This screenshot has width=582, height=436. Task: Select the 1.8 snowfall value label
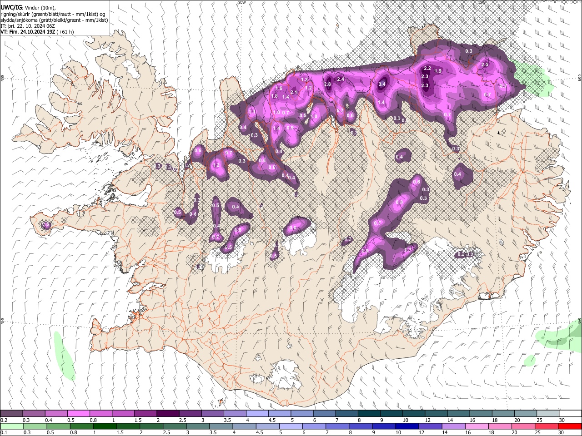[x=274, y=96]
